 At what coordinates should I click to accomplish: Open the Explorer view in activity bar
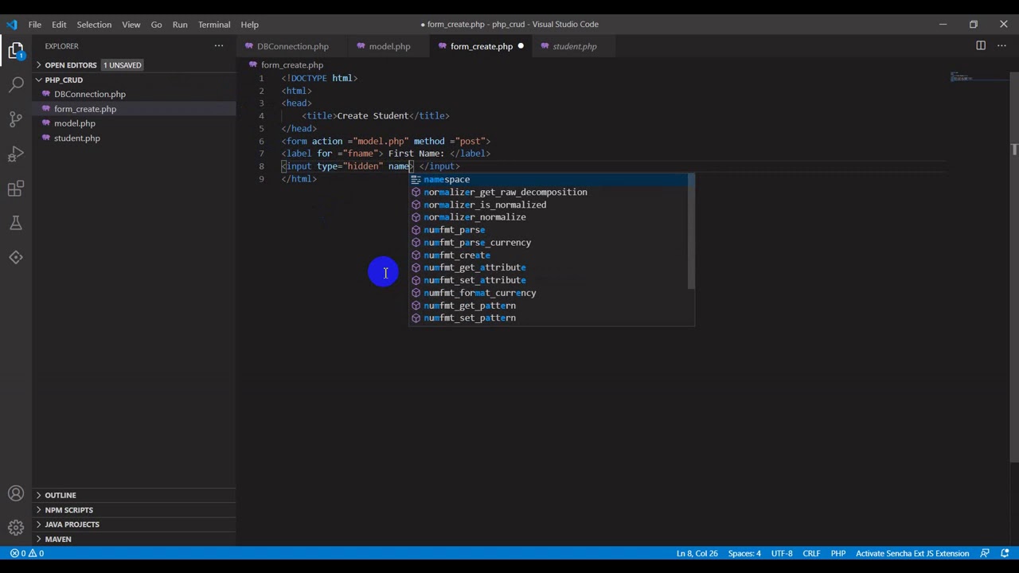click(16, 51)
